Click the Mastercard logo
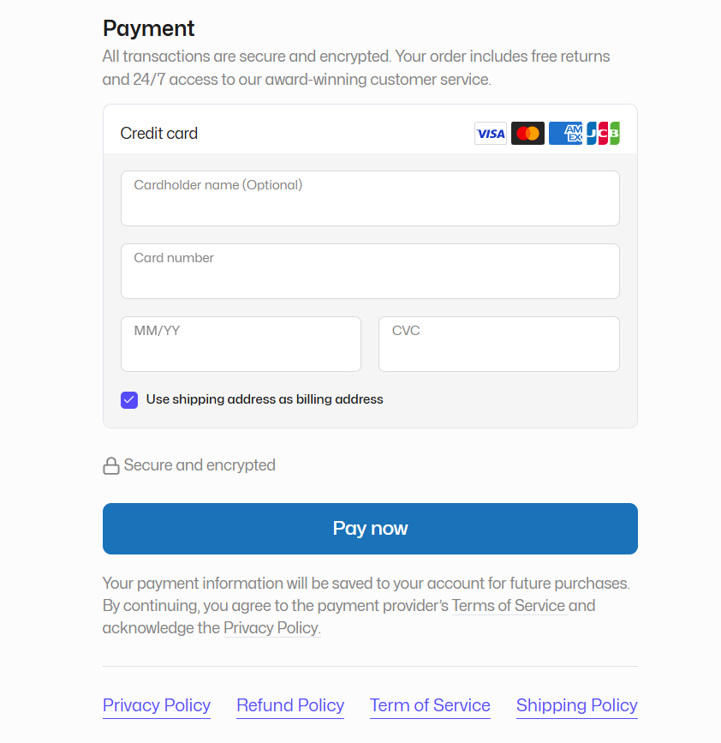Viewport: 721px width, 743px height. click(527, 133)
